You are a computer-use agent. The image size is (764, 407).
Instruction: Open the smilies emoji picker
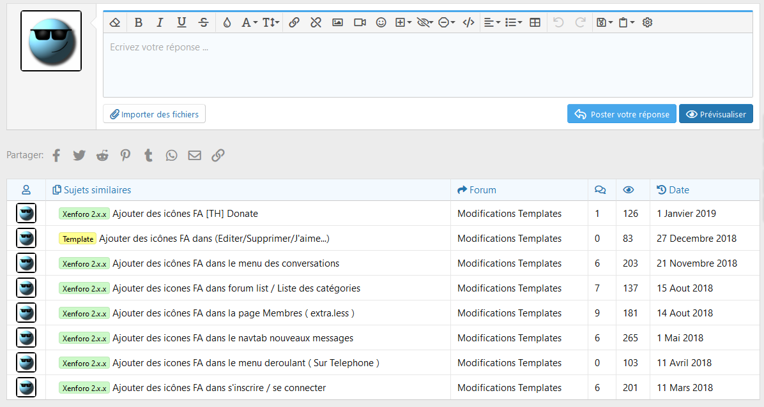coord(381,22)
